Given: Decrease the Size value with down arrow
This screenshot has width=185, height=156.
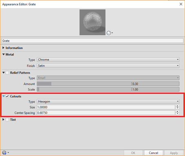Looking at the screenshot, I should click(177, 108).
